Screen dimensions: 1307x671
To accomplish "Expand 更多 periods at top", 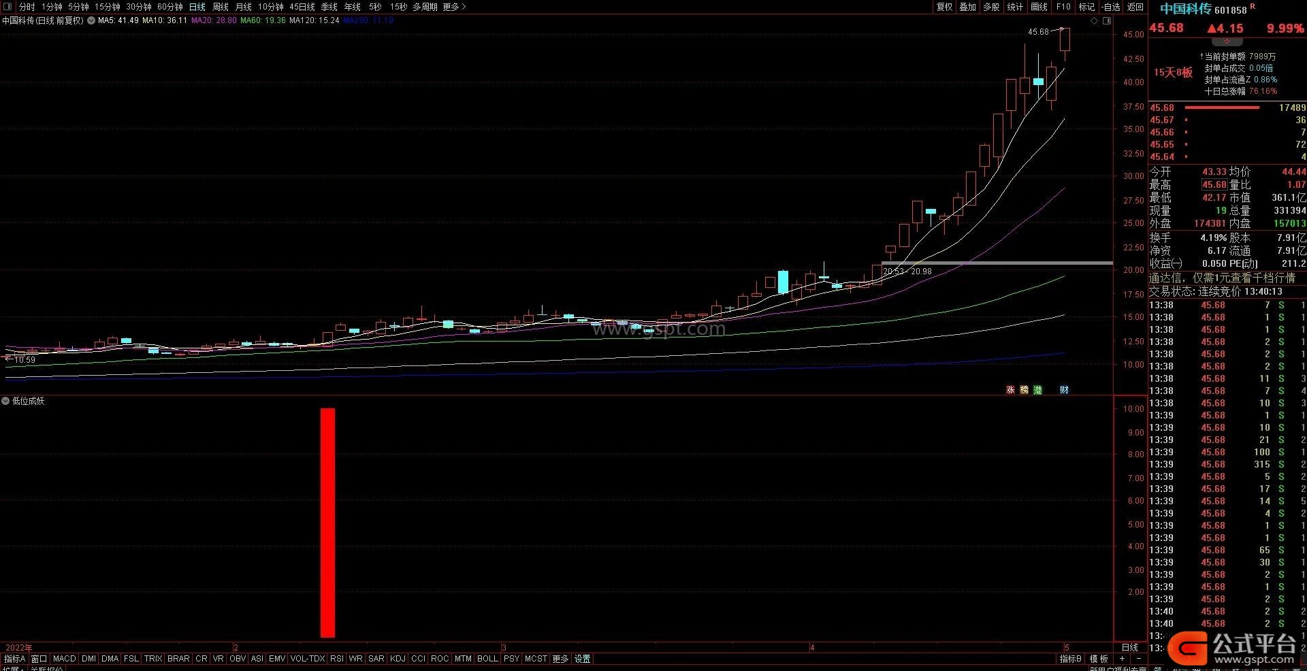I will 454,7.
